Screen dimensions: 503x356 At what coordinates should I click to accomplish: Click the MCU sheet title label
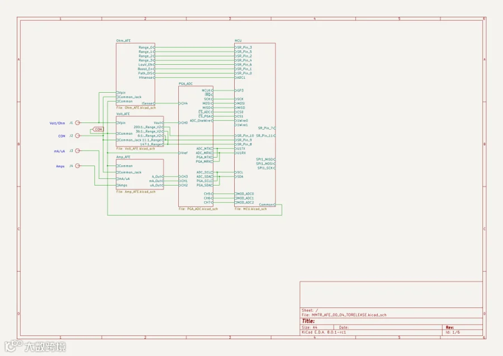click(x=238, y=41)
